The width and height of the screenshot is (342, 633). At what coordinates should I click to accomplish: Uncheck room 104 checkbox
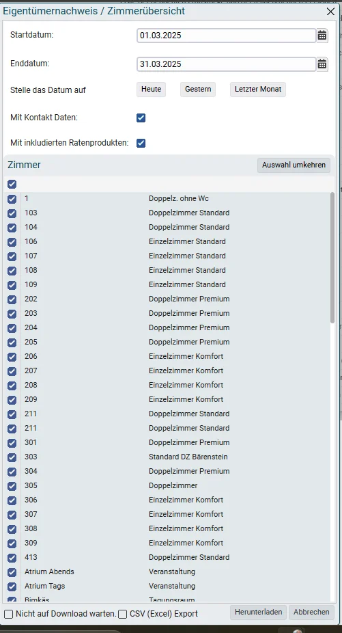12,228
